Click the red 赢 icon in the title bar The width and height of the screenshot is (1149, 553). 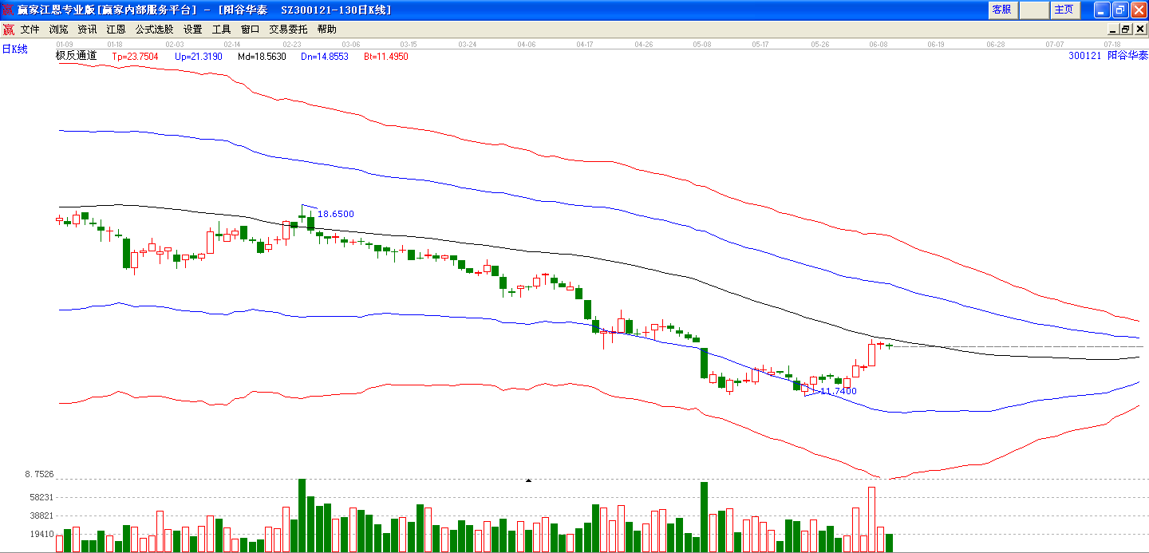8,10
